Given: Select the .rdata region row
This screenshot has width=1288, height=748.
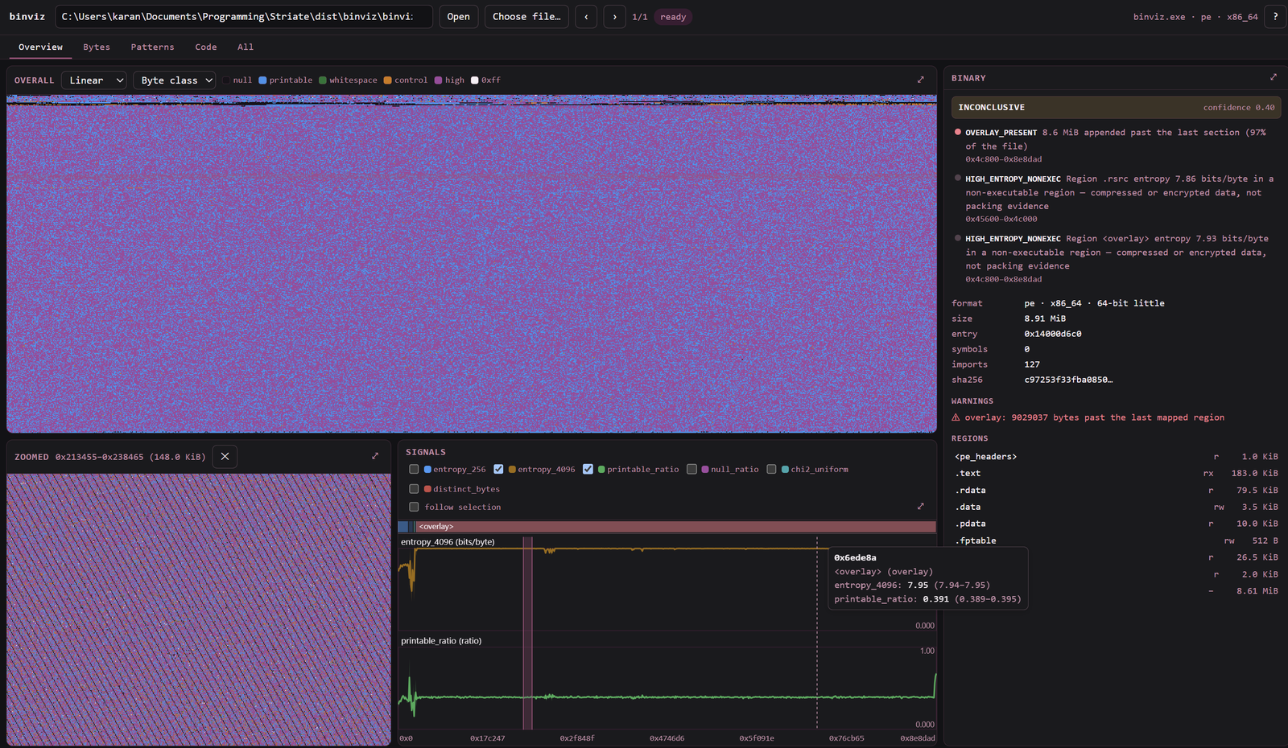Looking at the screenshot, I should (1116, 490).
